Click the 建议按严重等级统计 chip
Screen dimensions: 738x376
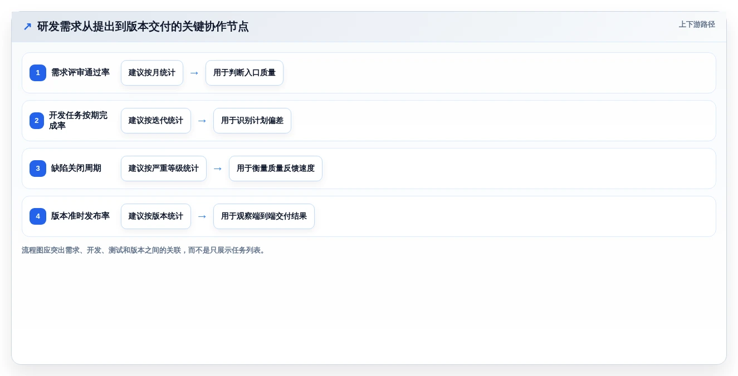tap(164, 169)
